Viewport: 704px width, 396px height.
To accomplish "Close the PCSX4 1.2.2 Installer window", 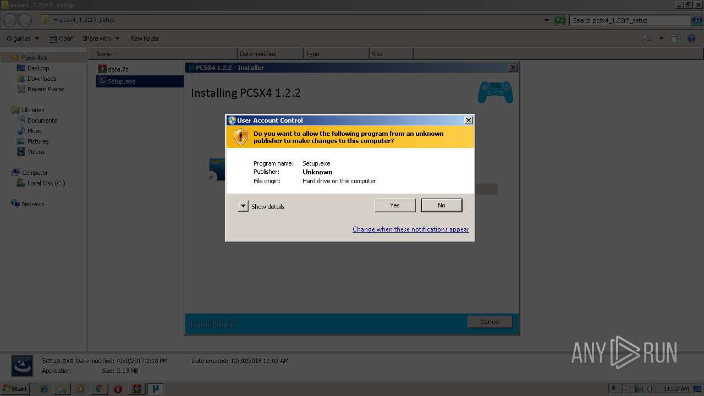I will [513, 67].
